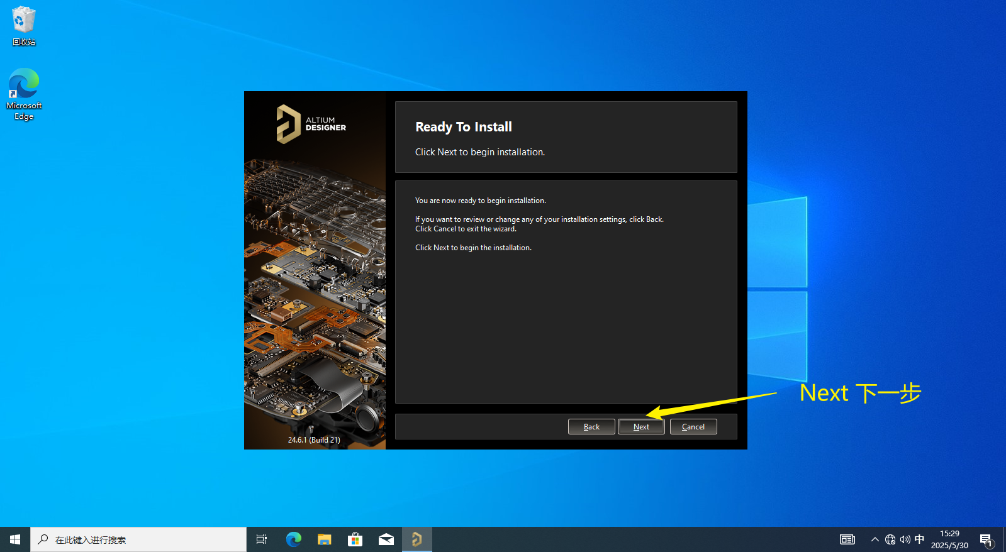Open Task View on the taskbar
This screenshot has height=552, width=1006.
[262, 539]
